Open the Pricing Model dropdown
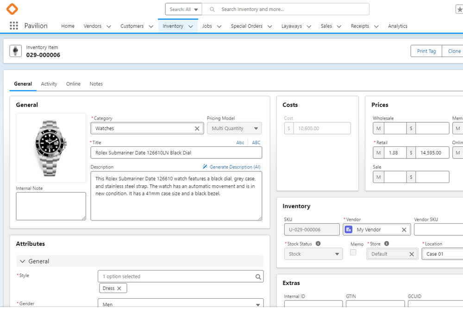The image size is (463, 320). (234, 129)
